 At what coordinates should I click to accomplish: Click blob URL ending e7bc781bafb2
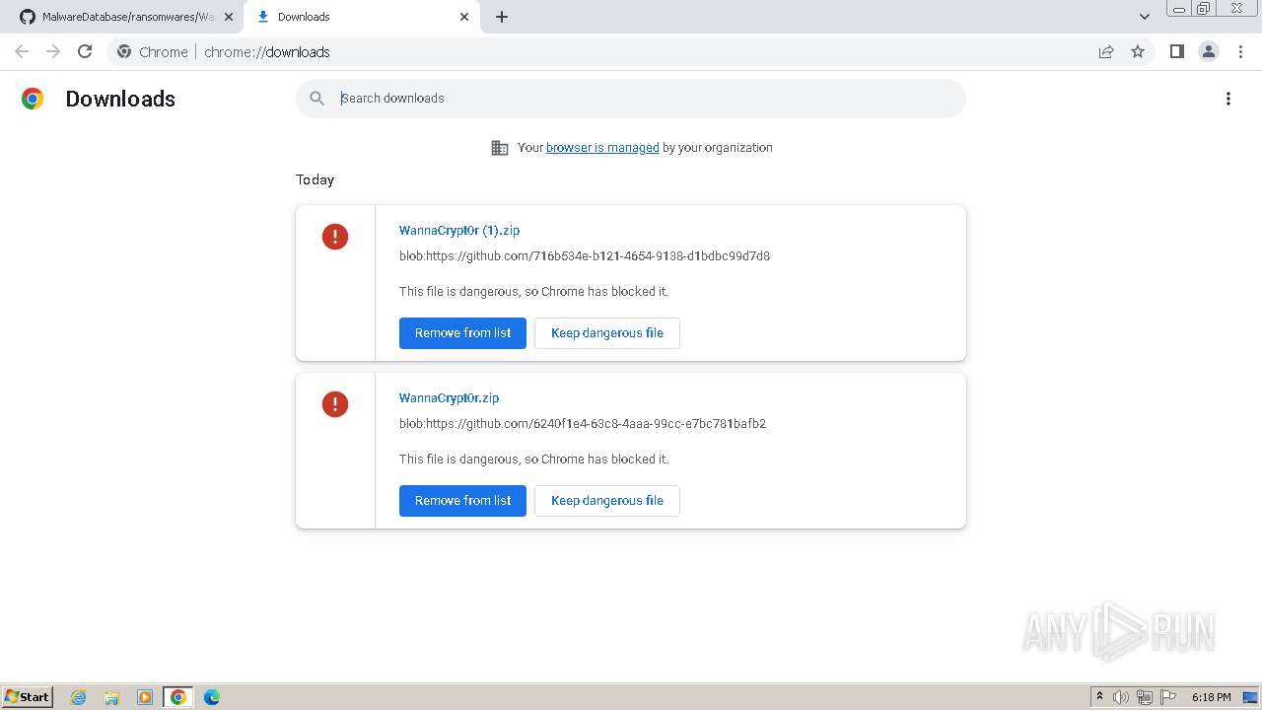pyautogui.click(x=583, y=423)
